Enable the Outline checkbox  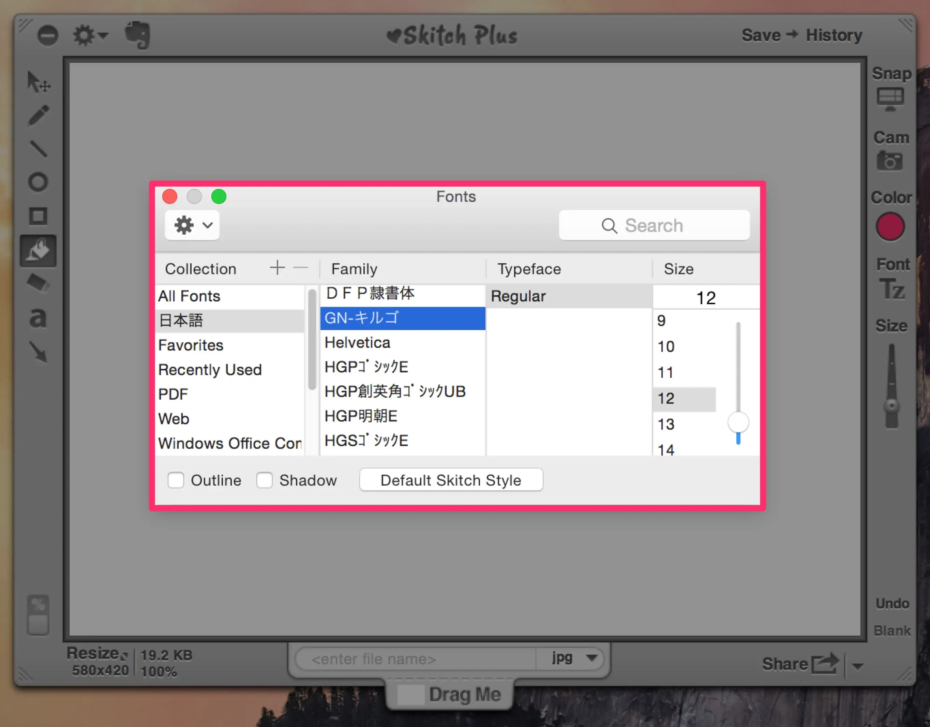[x=176, y=480]
